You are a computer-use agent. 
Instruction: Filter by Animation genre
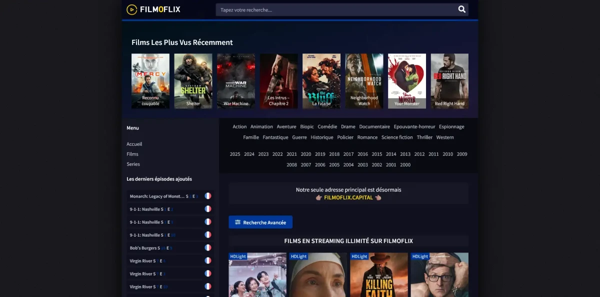(x=261, y=127)
